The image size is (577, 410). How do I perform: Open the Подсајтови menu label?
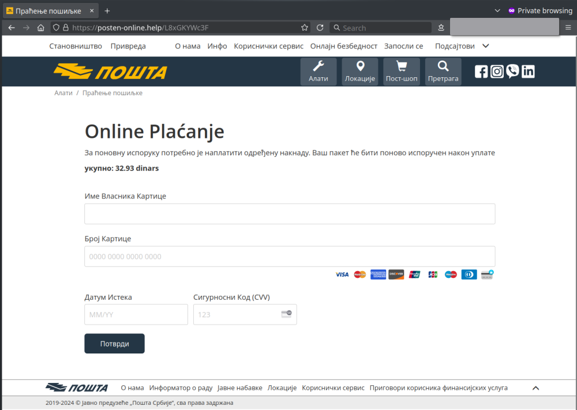[x=455, y=46]
